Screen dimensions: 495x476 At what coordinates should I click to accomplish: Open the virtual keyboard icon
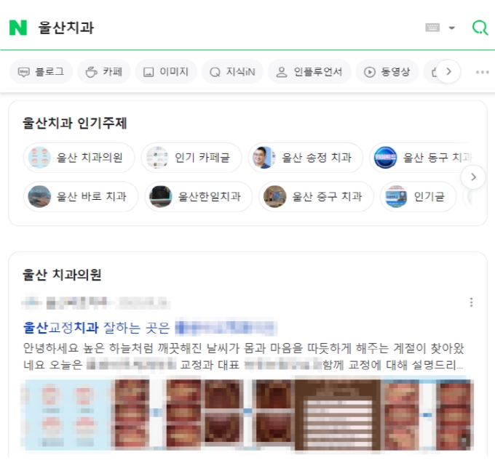(x=432, y=28)
